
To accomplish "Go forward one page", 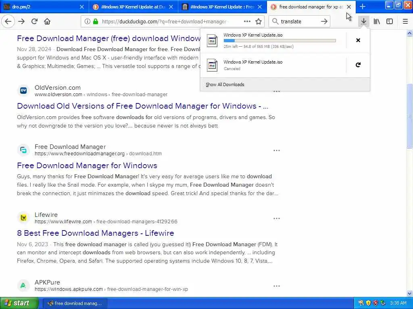I will point(21,22).
